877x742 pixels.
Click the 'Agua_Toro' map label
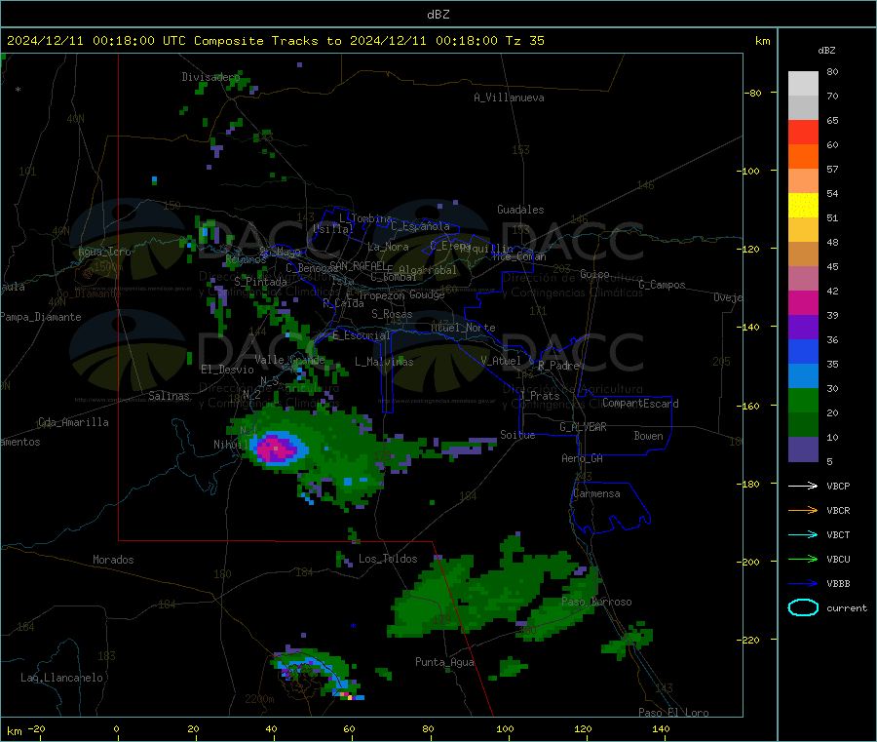pos(104,252)
